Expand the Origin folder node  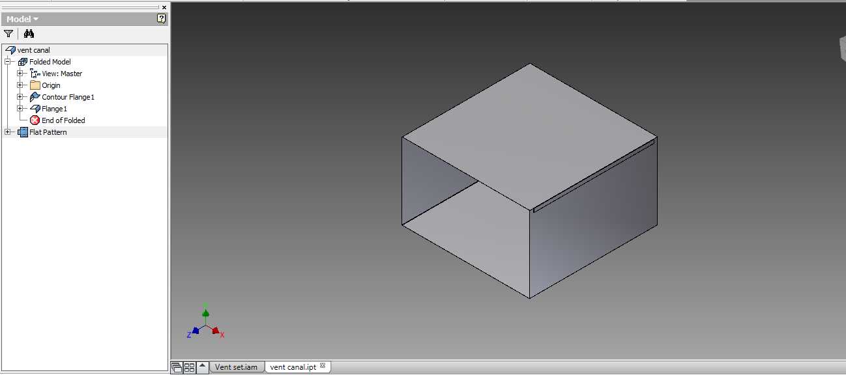(20, 85)
